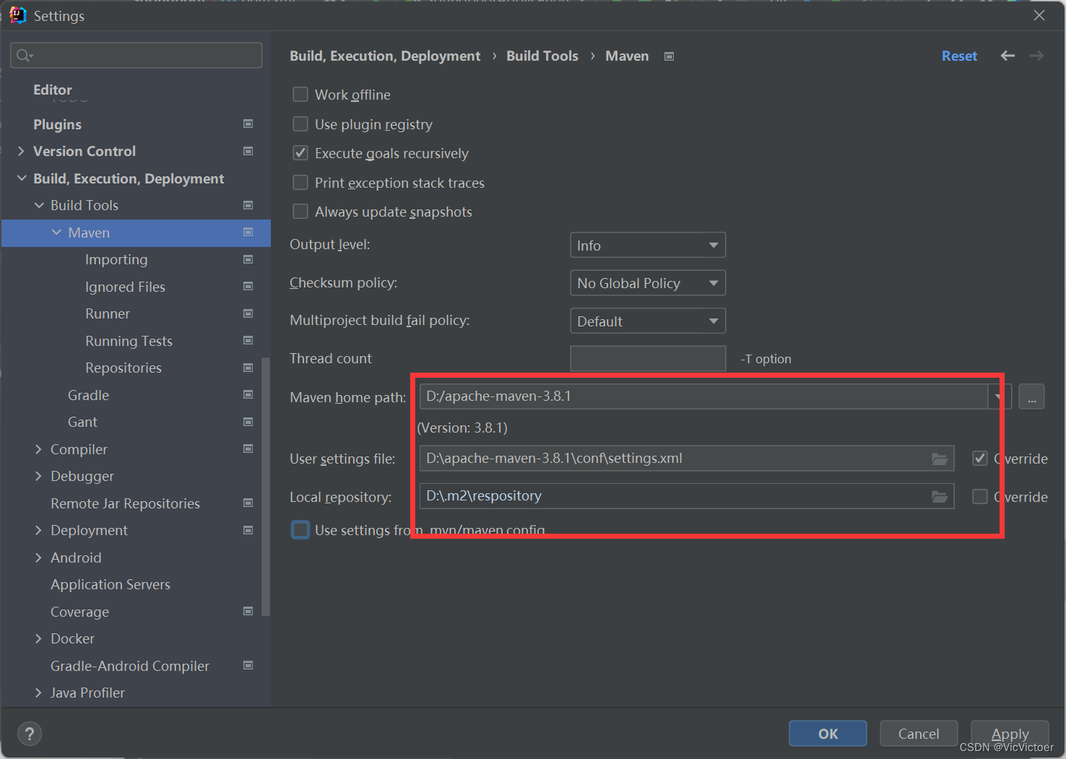
Task: Click the Local repository path field
Action: [x=686, y=496]
